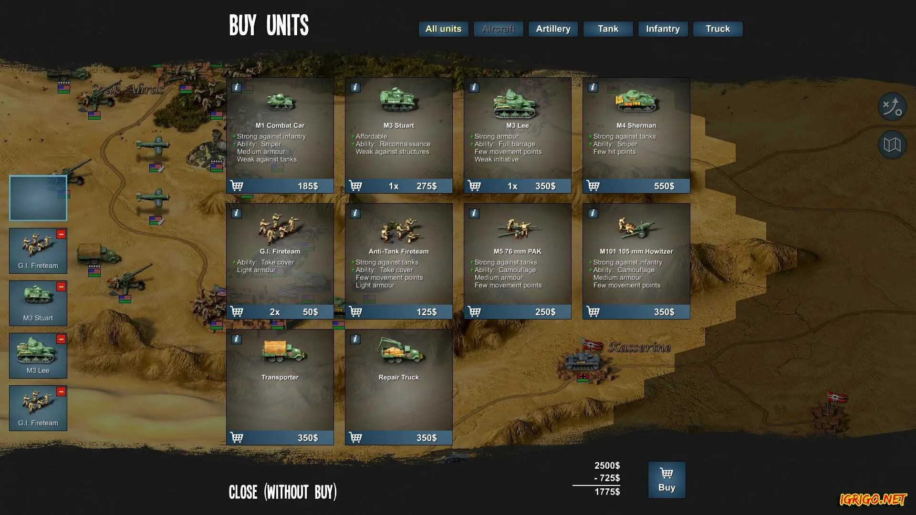This screenshot has height=515, width=916.
Task: Switch to the Artillery tab
Action: tap(553, 29)
